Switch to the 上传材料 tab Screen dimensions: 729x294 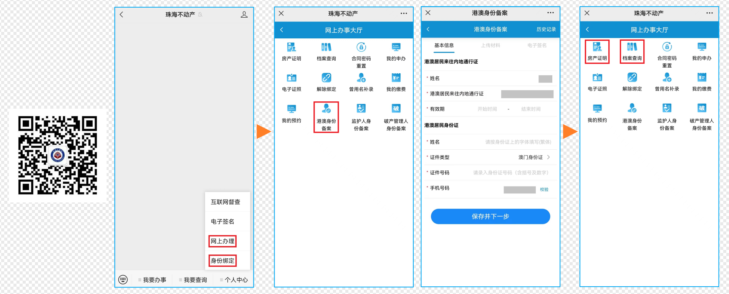(x=490, y=45)
